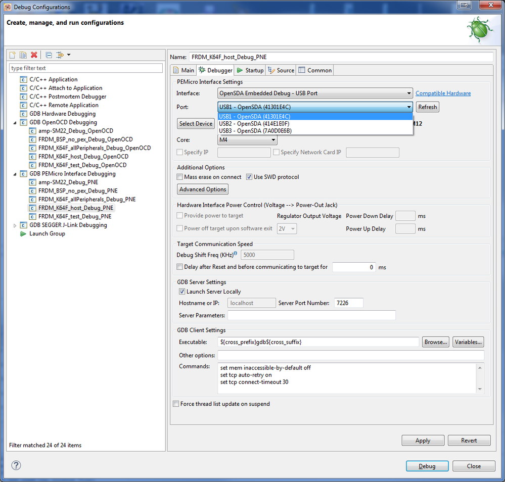This screenshot has width=505, height=482.
Task: Open the Main tab
Action: [x=184, y=70]
